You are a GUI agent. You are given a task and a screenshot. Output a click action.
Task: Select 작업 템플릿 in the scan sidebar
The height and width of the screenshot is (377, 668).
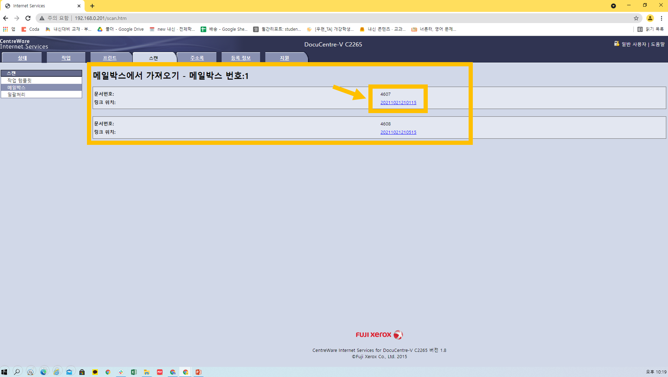[42, 80]
